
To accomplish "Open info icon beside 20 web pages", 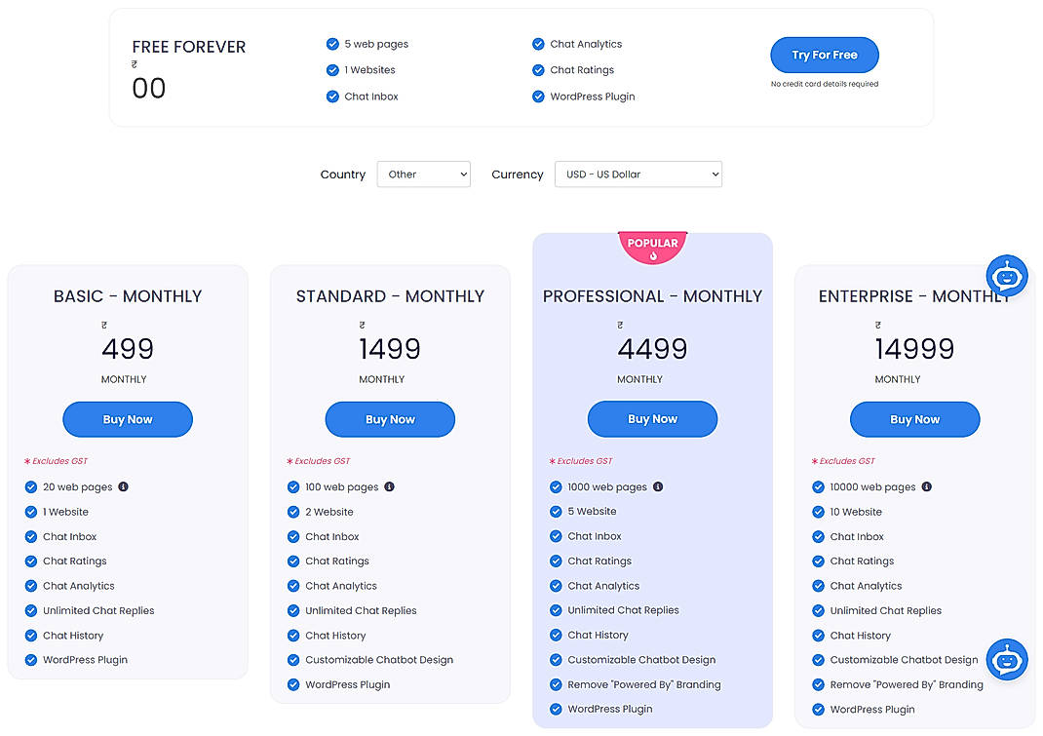I will coord(123,486).
